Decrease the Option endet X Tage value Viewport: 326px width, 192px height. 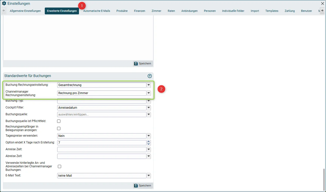(149, 144)
